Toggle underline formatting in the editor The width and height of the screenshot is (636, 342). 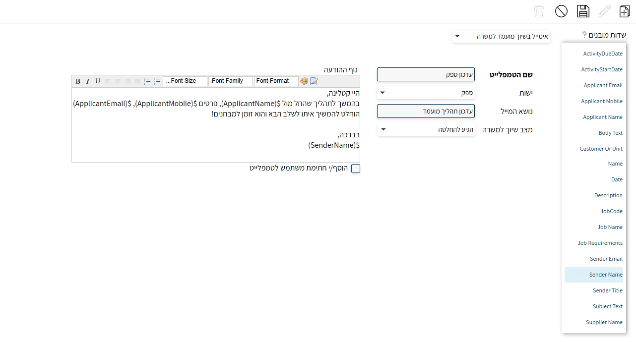coord(98,81)
